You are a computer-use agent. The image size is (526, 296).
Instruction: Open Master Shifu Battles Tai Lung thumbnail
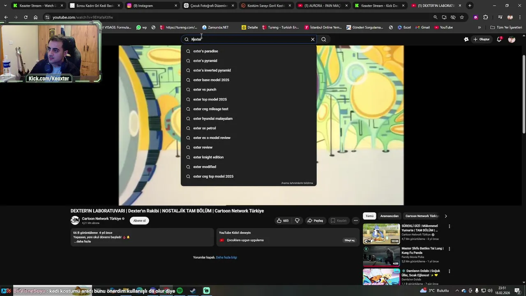(x=381, y=257)
